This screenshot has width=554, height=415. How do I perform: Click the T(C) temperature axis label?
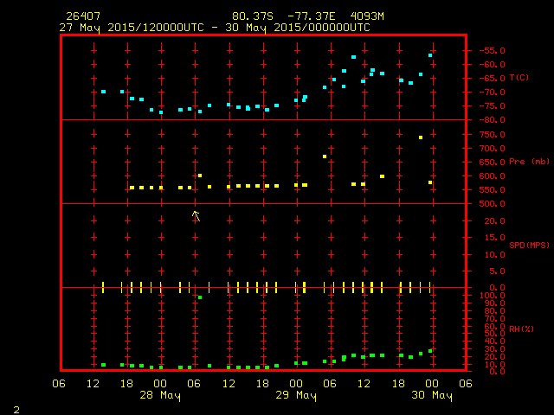(519, 78)
